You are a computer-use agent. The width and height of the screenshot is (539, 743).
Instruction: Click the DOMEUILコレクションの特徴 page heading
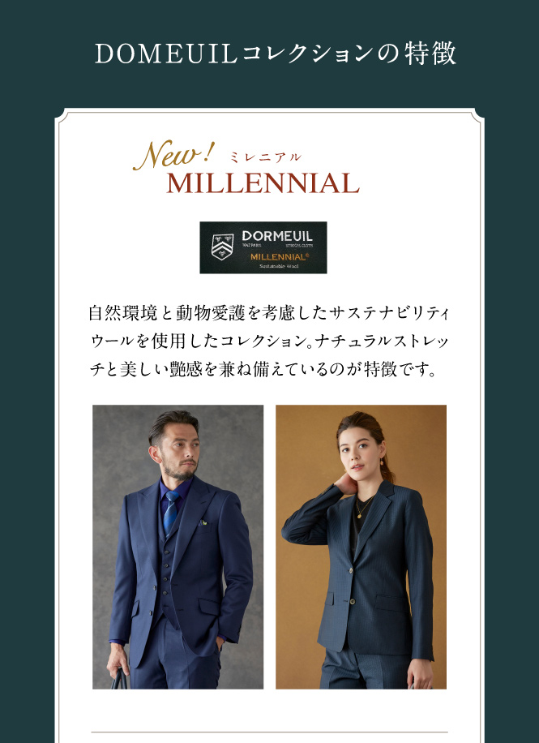pyautogui.click(x=276, y=53)
